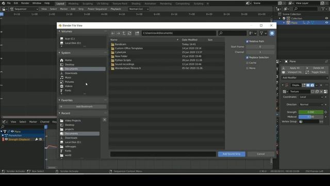The image size is (330, 186).
Task: Open the display mode dropdown in file browser
Action: pyautogui.click(x=253, y=33)
